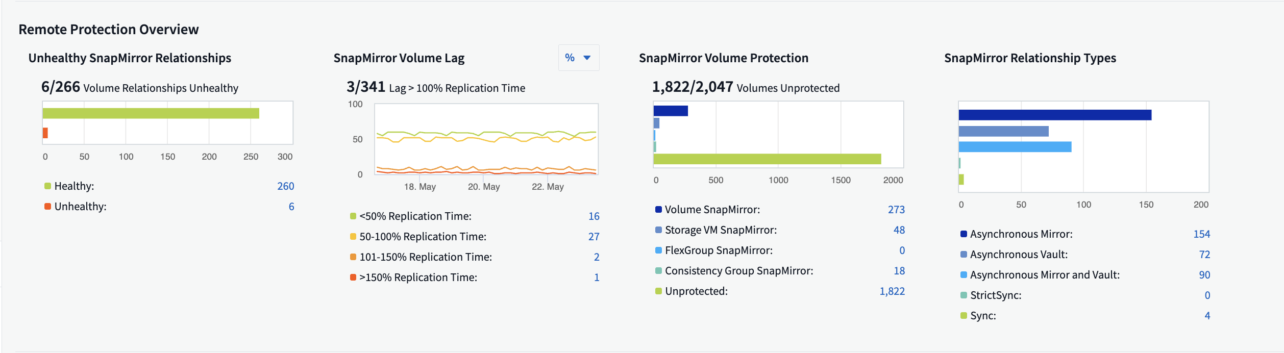Click the Consistency Group SnapMirror count 18
Screen dimensions: 1284x353
899,271
